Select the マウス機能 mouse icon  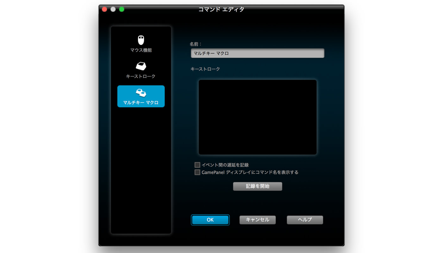point(141,40)
